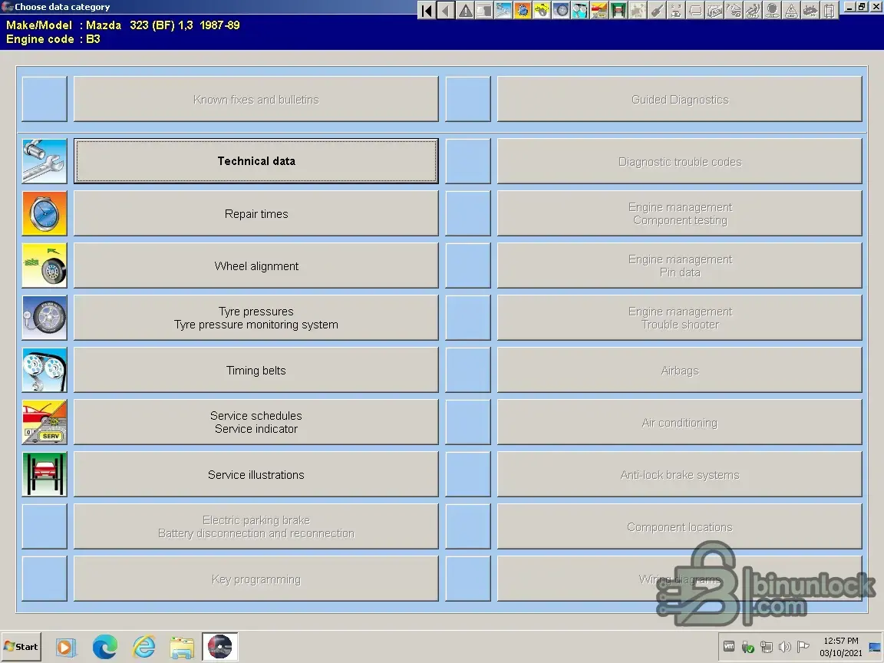This screenshot has width=884, height=663.
Task: Click the network tray icon
Action: pos(767,647)
